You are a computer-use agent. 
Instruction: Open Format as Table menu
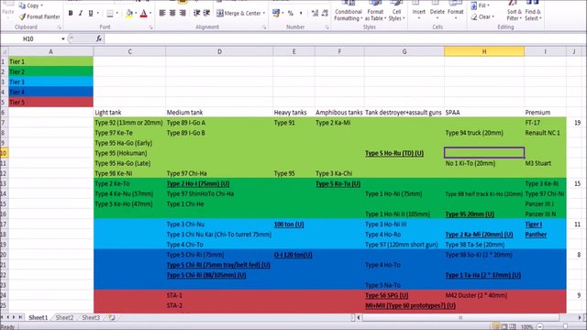tap(375, 10)
